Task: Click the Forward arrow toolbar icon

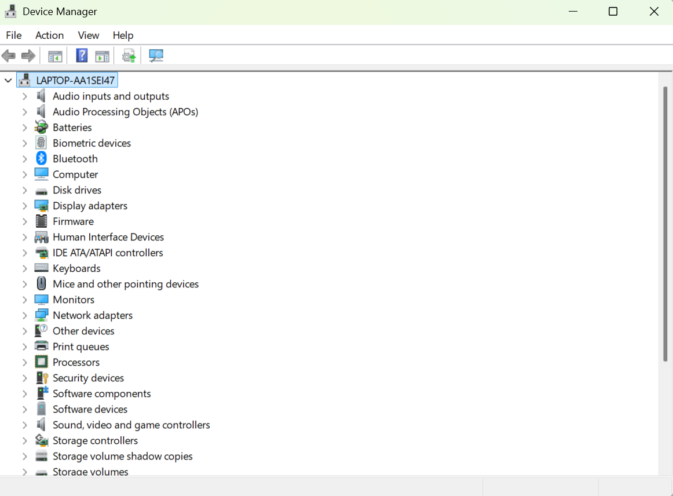Action: click(28, 56)
